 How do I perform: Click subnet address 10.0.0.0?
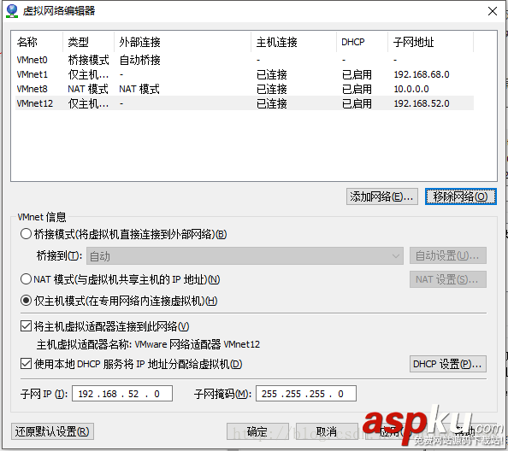pyautogui.click(x=411, y=89)
